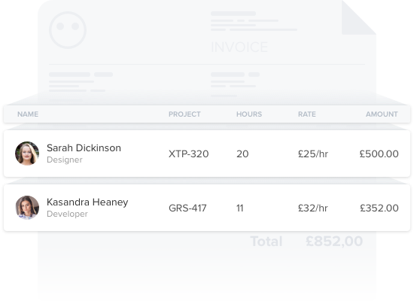Viewport: 414px width, 301px height.
Task: Sort by the NAME column header
Action: pyautogui.click(x=28, y=114)
